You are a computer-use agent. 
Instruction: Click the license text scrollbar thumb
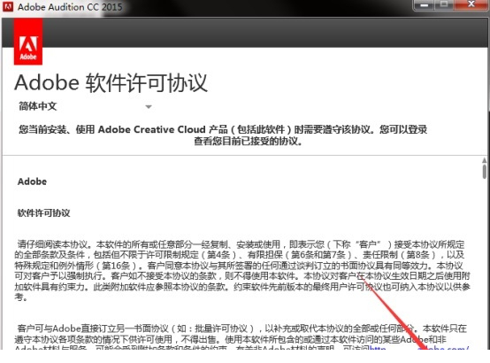(485, 171)
